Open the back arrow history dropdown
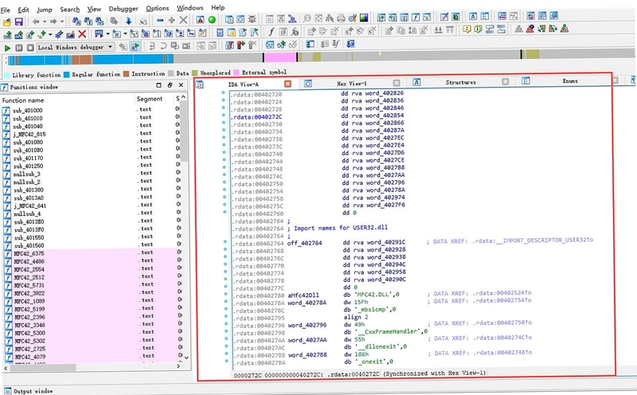 point(44,22)
